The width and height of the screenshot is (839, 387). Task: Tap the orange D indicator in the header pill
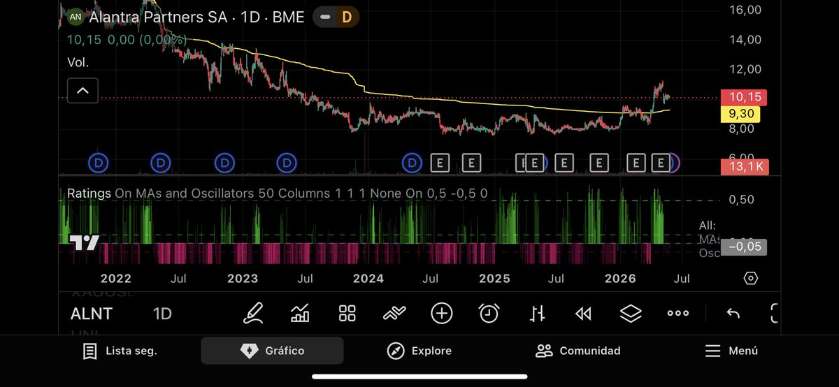[346, 17]
